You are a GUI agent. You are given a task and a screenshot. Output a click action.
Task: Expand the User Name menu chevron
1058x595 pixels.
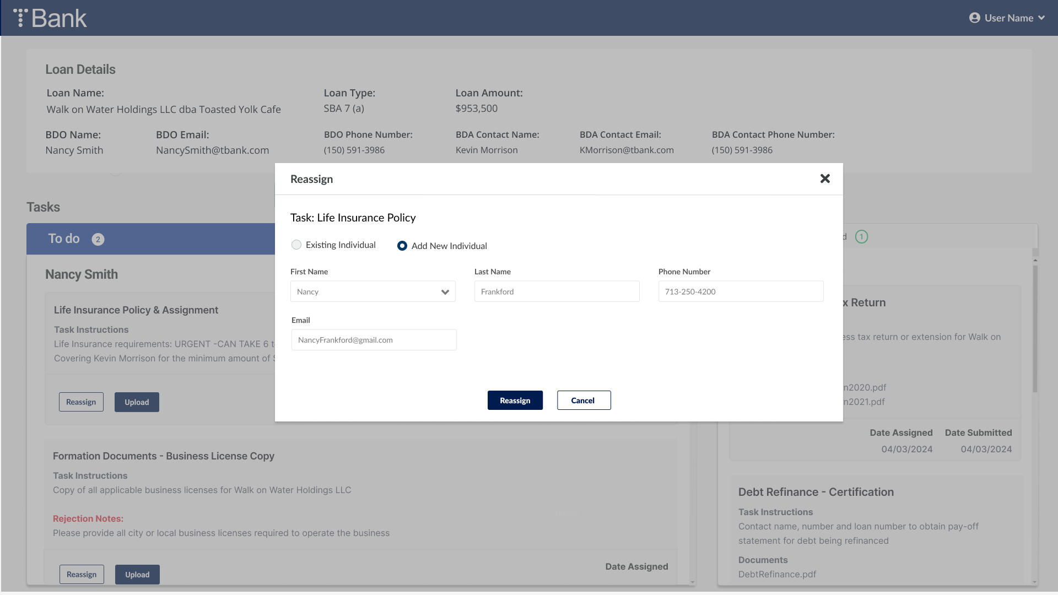1041,18
